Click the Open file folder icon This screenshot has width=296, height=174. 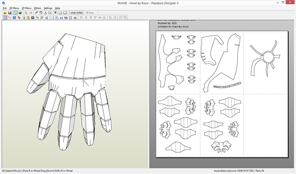click(5, 13)
